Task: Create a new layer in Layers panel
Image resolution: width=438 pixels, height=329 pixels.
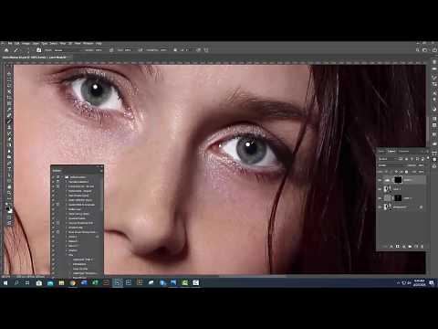Action: coord(416,247)
